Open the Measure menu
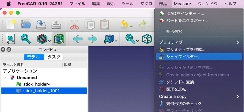Image resolution: width=244 pixels, height=112 pixels. (182, 4)
